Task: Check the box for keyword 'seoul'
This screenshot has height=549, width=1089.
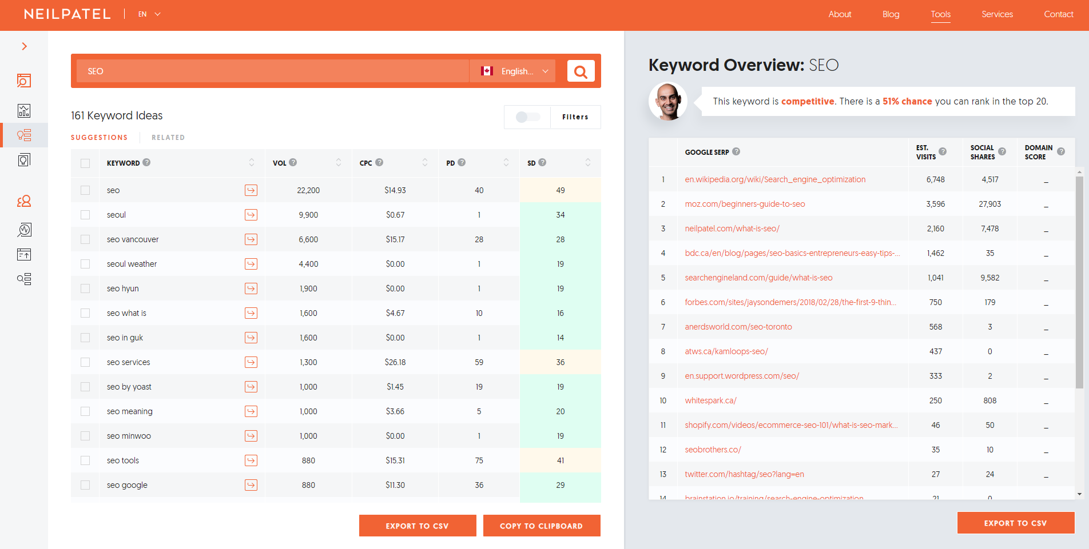Action: [x=85, y=215]
